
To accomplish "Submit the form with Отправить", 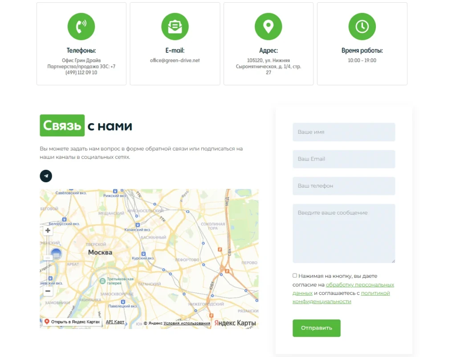I will (317, 328).
